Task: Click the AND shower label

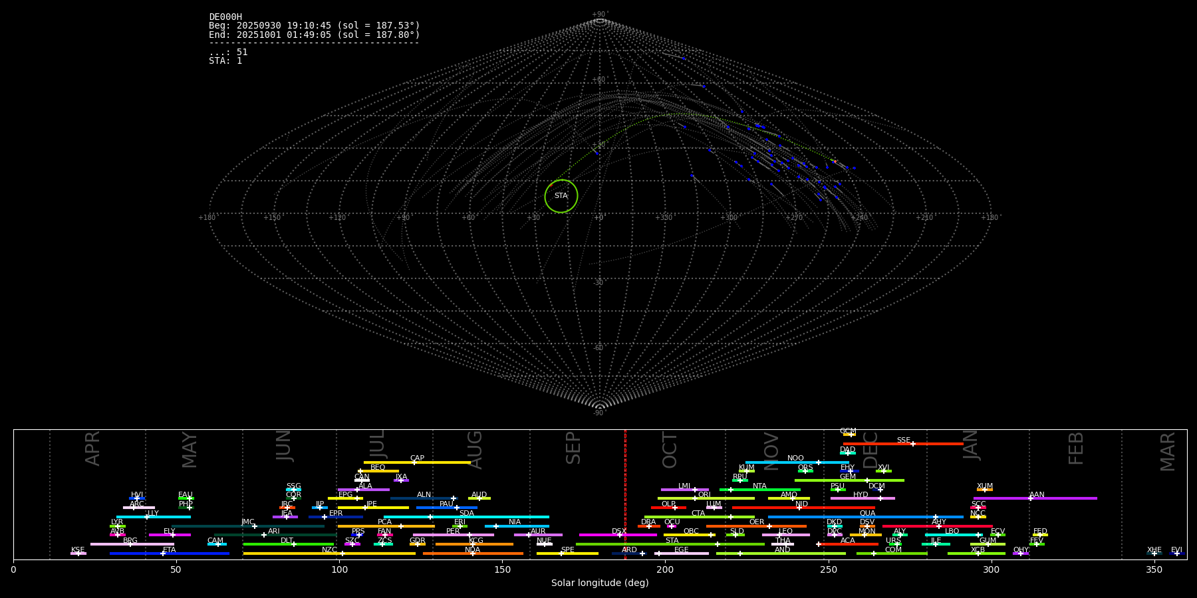Action: coord(782,550)
